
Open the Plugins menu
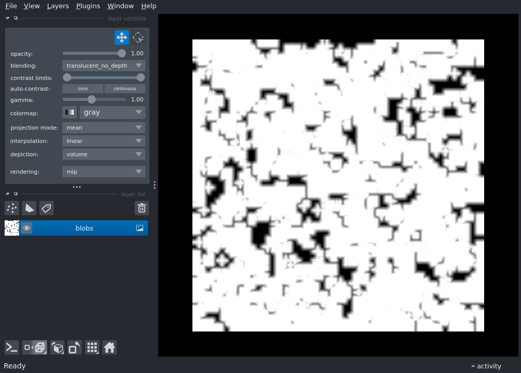point(88,6)
